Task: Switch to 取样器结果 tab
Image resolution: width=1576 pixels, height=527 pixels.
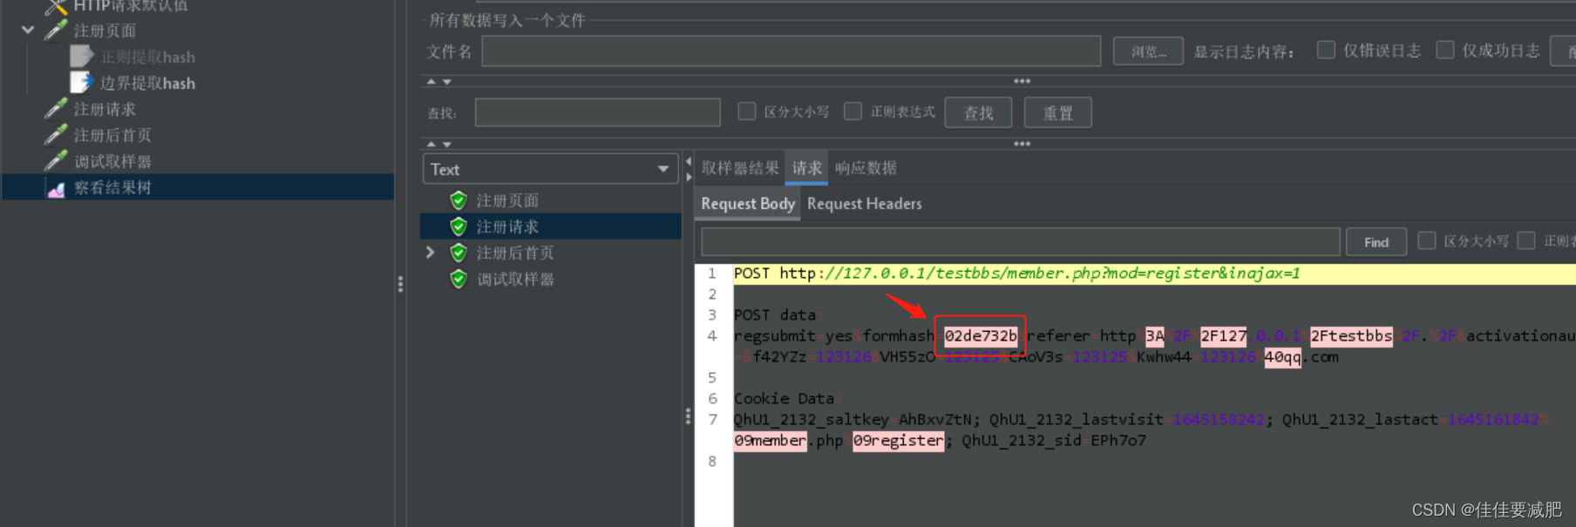Action: point(740,168)
